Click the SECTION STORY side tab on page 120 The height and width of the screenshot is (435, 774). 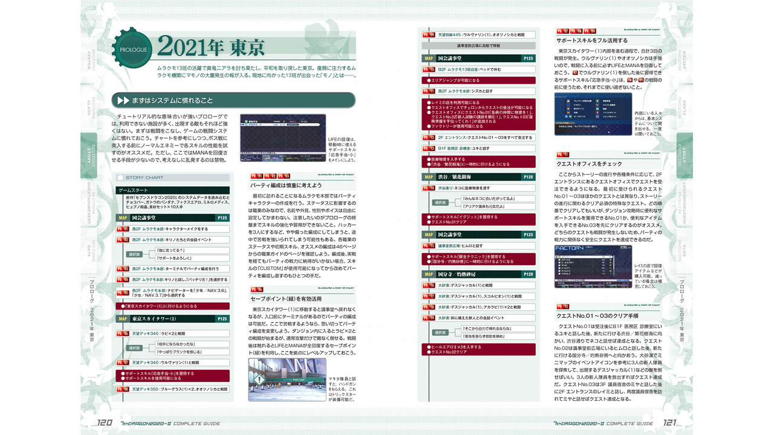tap(89, 156)
